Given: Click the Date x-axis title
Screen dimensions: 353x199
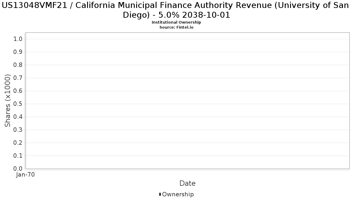Looking at the screenshot, I should coord(187,183).
